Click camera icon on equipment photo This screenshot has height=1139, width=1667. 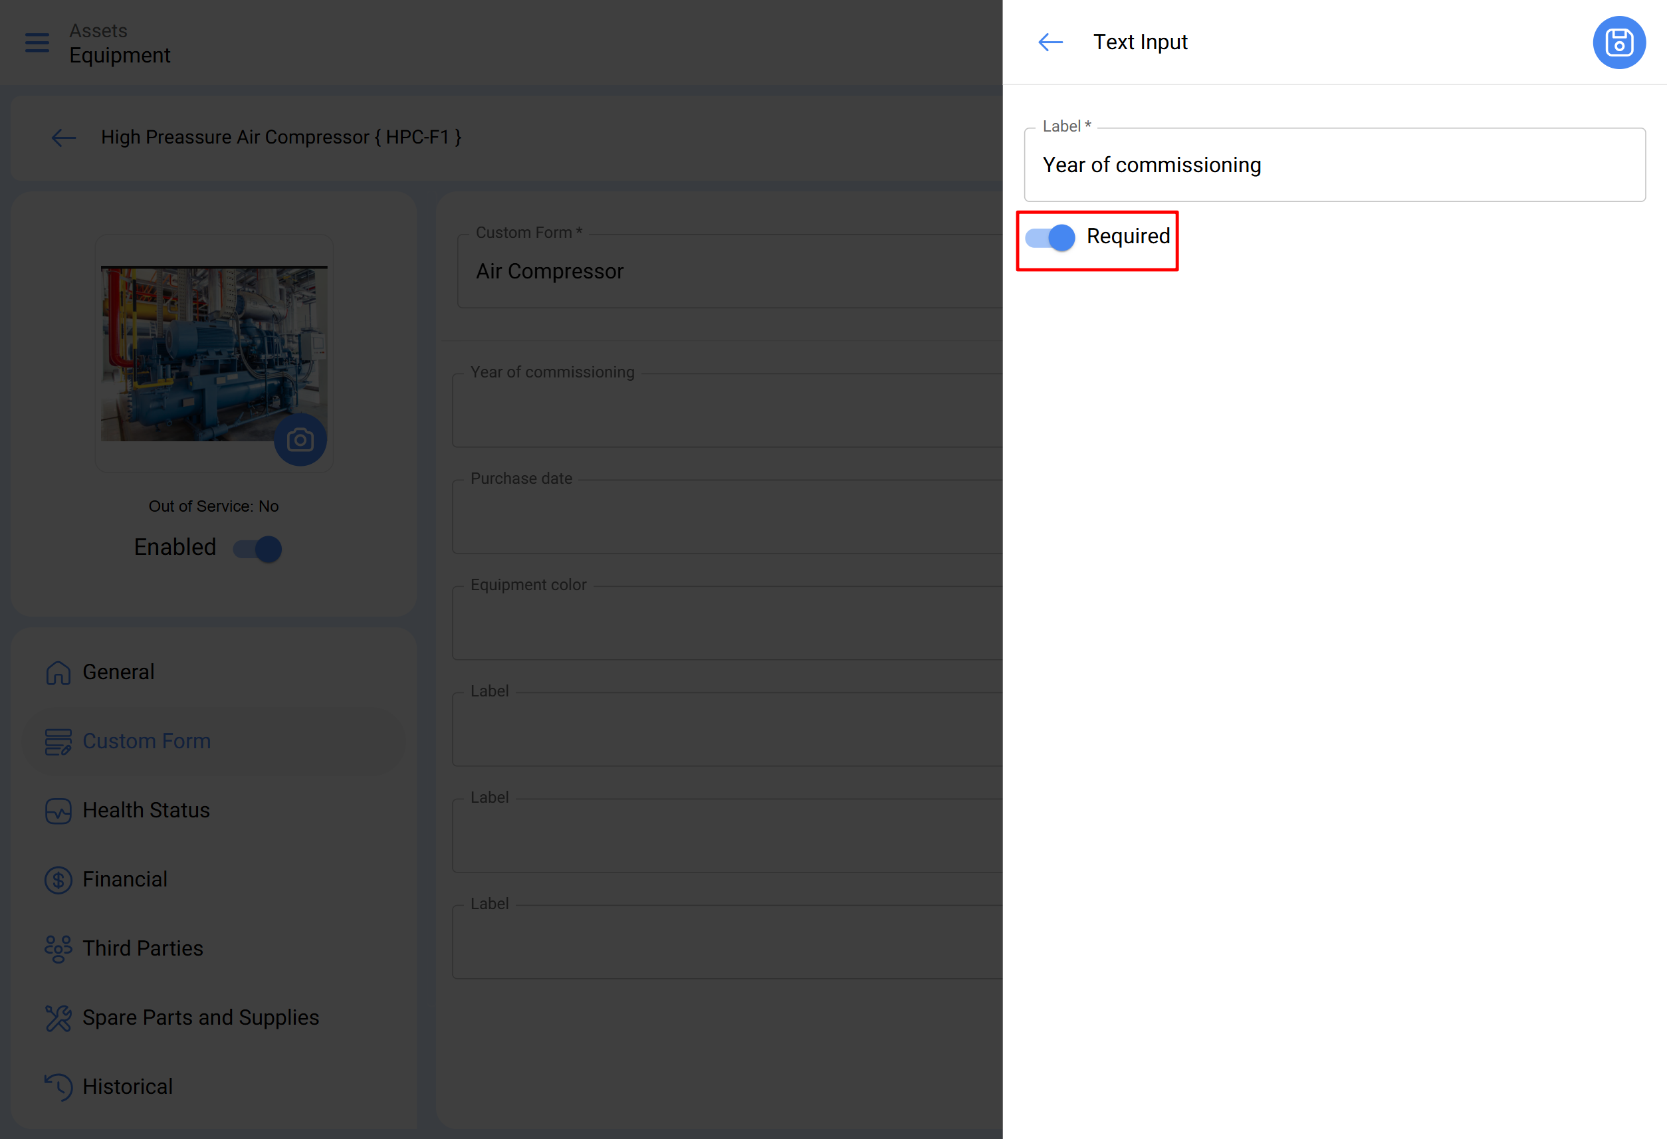(300, 440)
